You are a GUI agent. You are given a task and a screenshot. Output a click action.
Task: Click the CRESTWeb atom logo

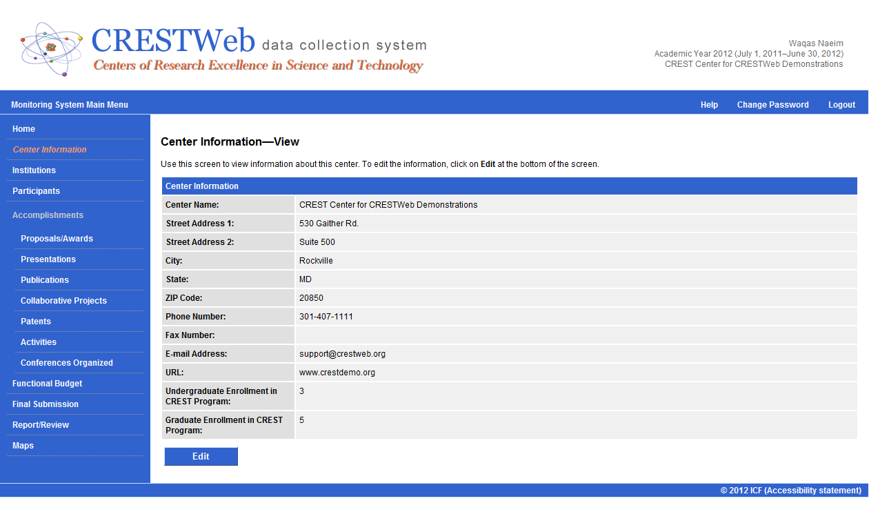[52, 49]
